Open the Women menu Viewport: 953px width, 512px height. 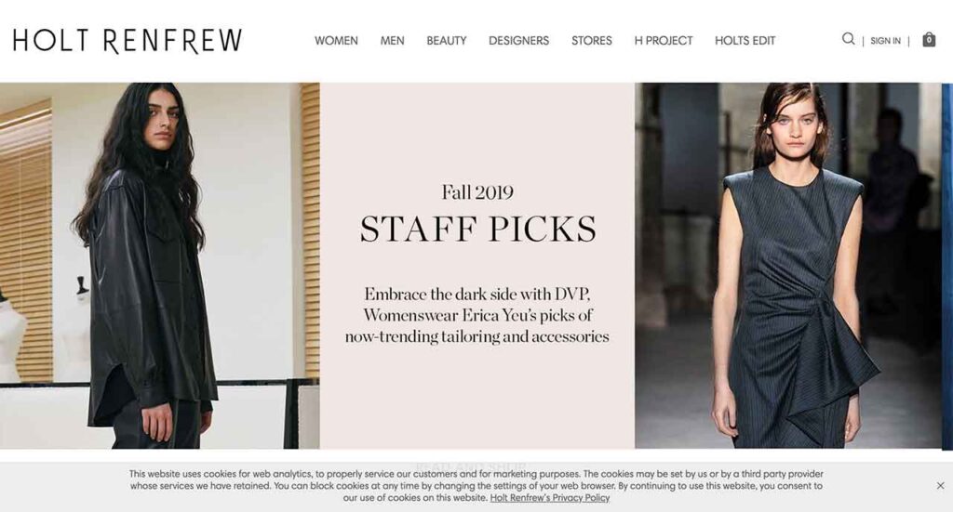(336, 41)
